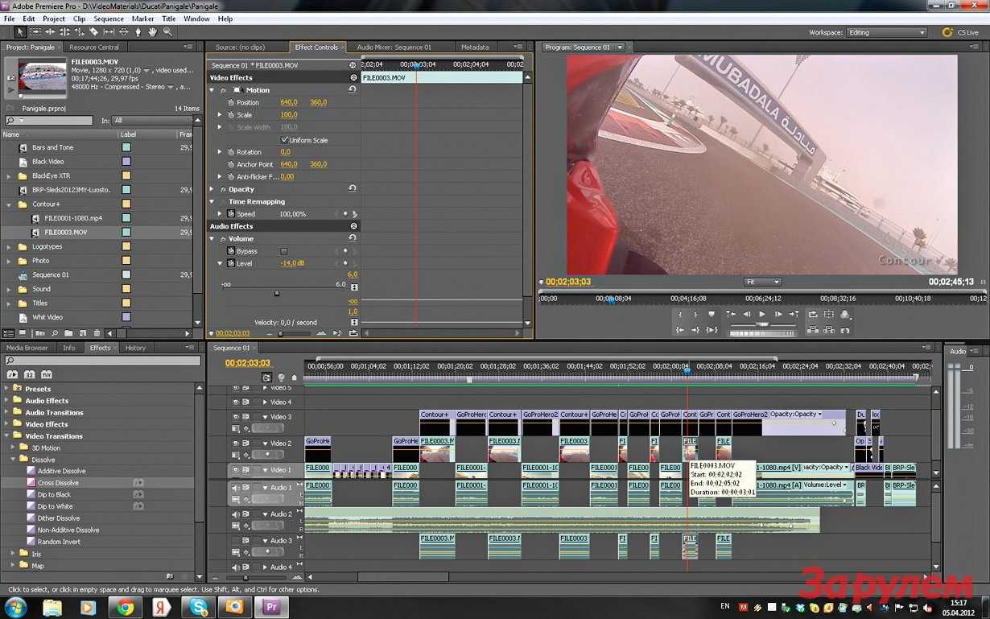Open the Workspace Editing dropdown
Screen dimensions: 990x619
pyautogui.click(x=887, y=32)
